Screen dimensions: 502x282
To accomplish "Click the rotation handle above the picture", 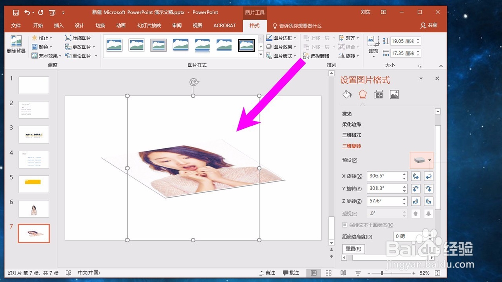I will [193, 82].
